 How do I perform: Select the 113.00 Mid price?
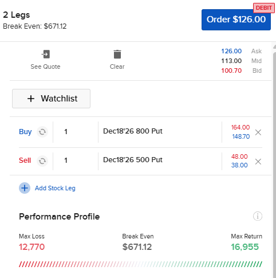click(231, 61)
